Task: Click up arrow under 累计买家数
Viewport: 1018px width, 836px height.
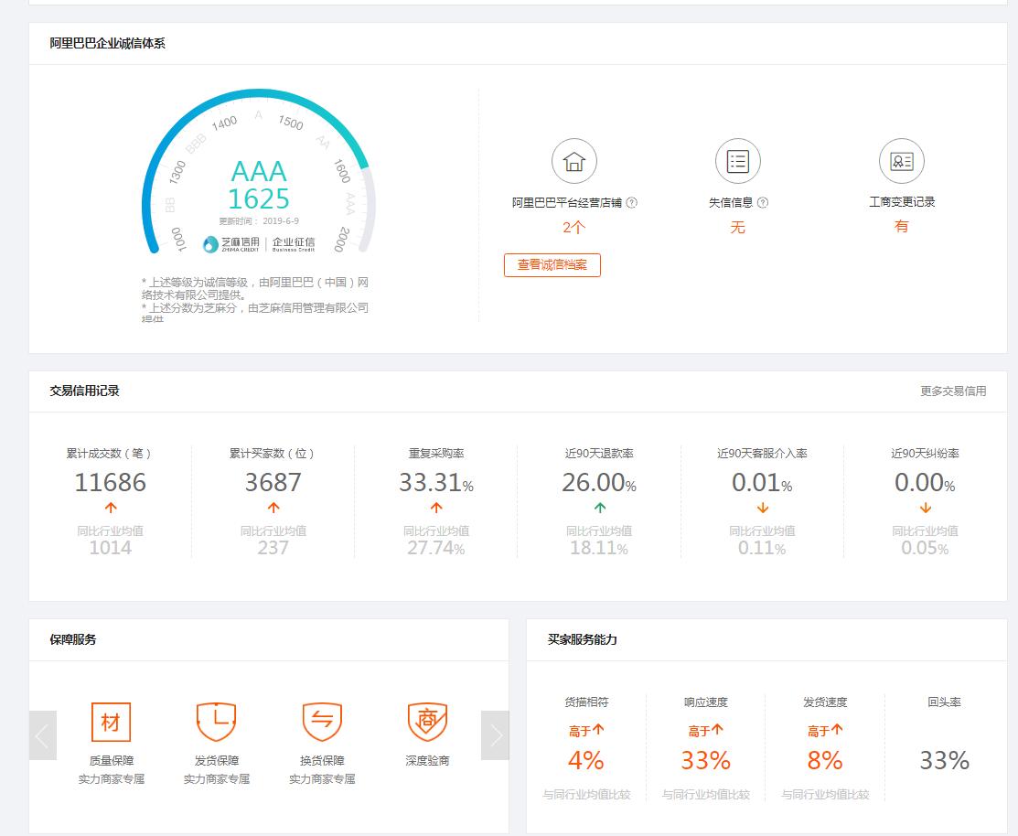Action: [273, 508]
